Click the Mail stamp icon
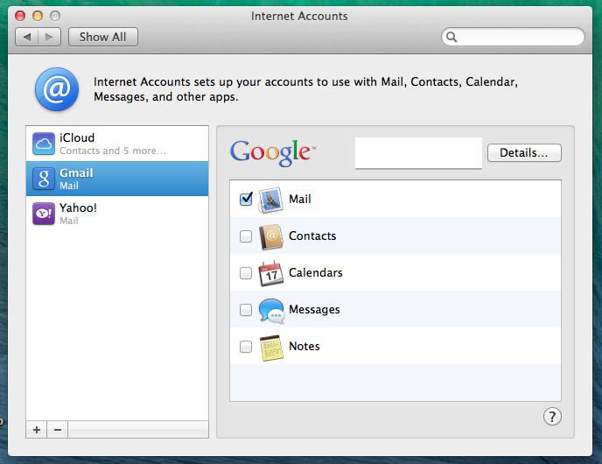 click(271, 200)
